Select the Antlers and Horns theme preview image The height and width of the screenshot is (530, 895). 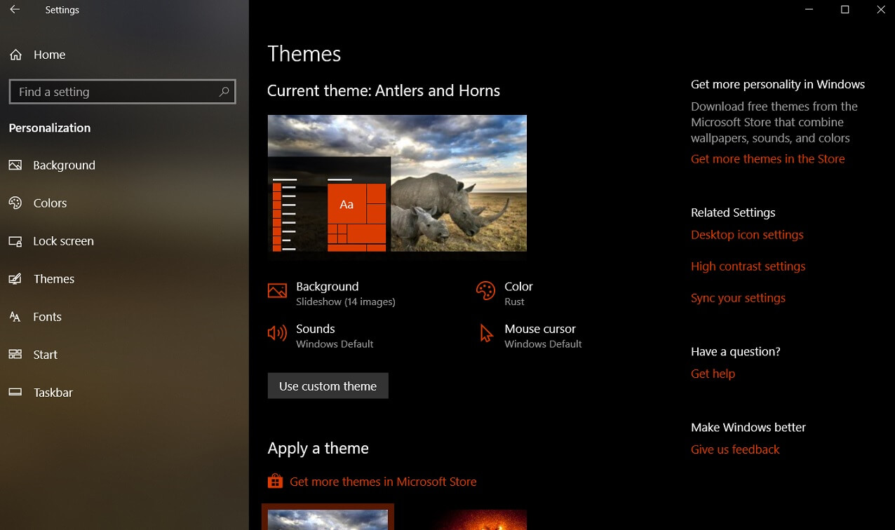point(397,187)
